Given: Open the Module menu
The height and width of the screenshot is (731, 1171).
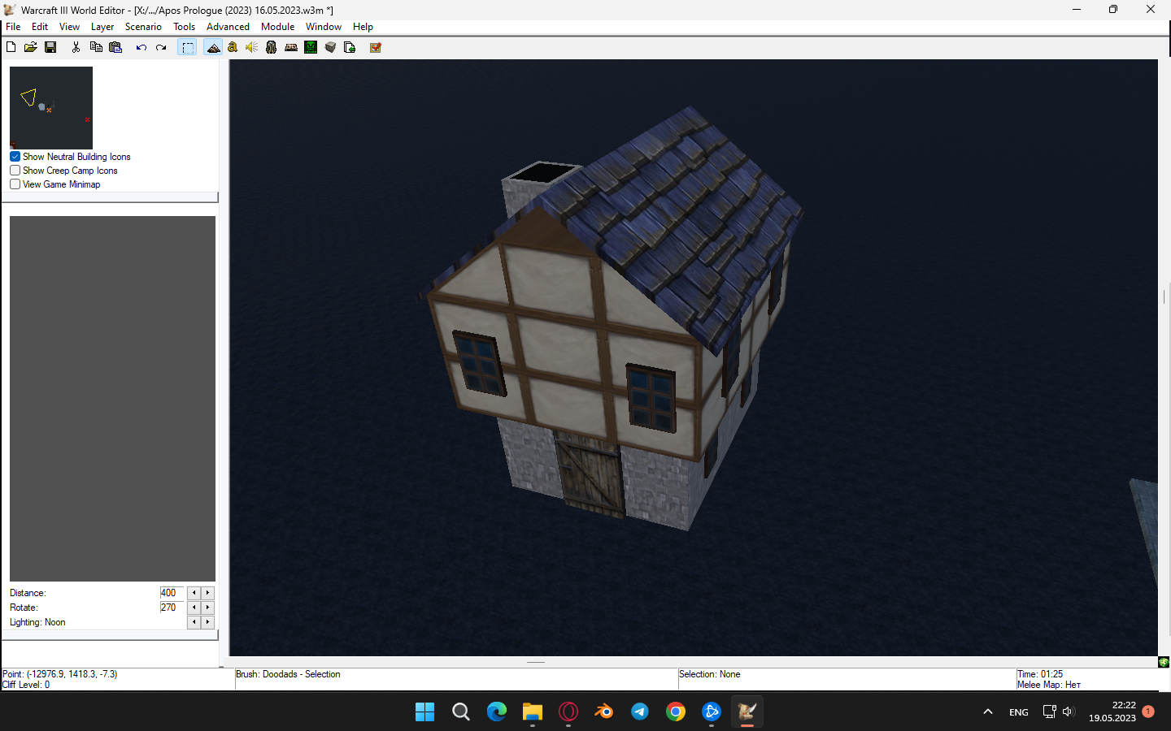Looking at the screenshot, I should point(277,27).
